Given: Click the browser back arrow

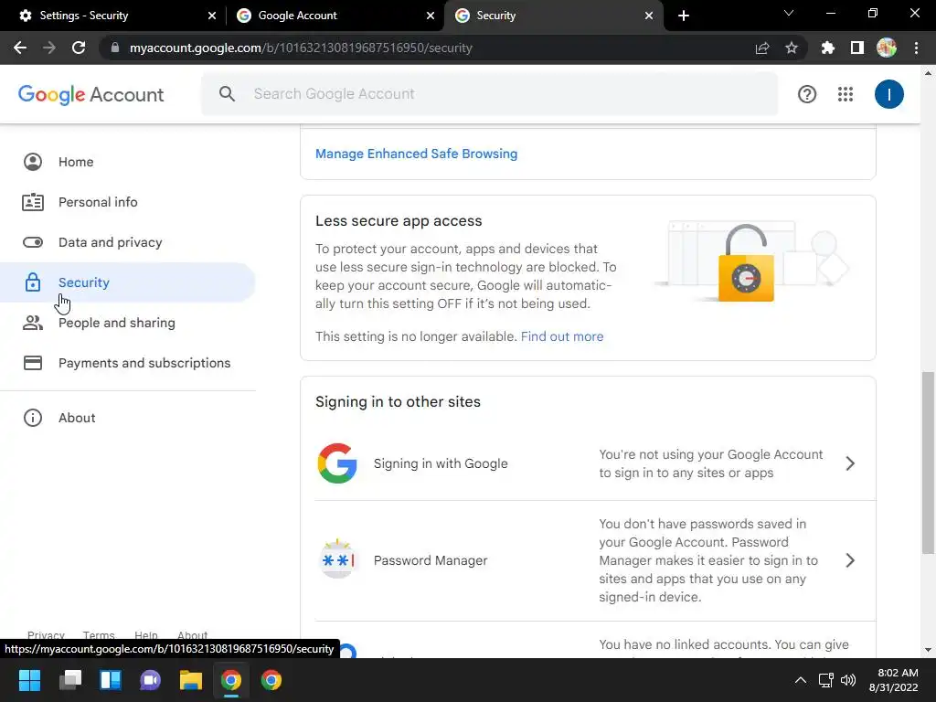Looking at the screenshot, I should (x=20, y=48).
